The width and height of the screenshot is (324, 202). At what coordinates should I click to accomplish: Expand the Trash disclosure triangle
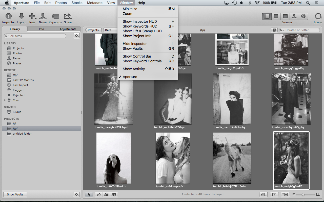[5, 100]
